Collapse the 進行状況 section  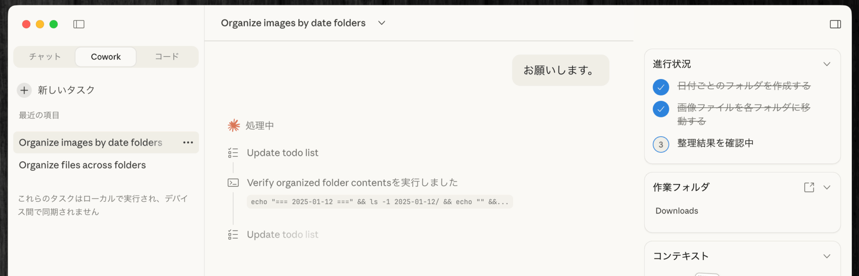[x=827, y=64]
